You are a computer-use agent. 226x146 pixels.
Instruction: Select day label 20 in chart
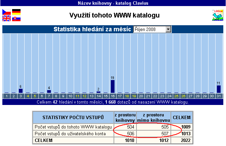(x=141, y=96)
